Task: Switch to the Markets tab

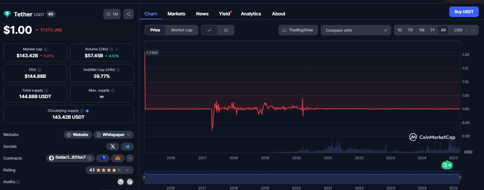Action: tap(176, 14)
